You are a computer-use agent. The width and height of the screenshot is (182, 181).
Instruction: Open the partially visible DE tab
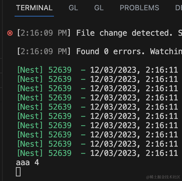tap(179, 8)
